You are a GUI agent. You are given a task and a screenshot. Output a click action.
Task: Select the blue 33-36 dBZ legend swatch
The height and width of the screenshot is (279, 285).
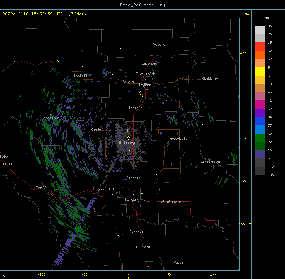260,121
